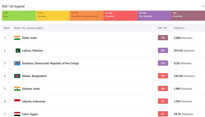Image resolution: width=205 pixels, height=117 pixels.
Task: Click the India flag beside Kolkata
Action: tap(17, 89)
